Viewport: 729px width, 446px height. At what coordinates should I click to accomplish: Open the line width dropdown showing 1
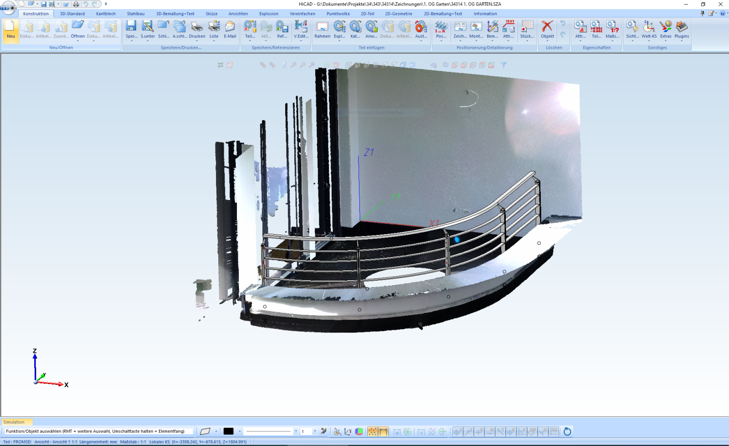pyautogui.click(x=314, y=431)
